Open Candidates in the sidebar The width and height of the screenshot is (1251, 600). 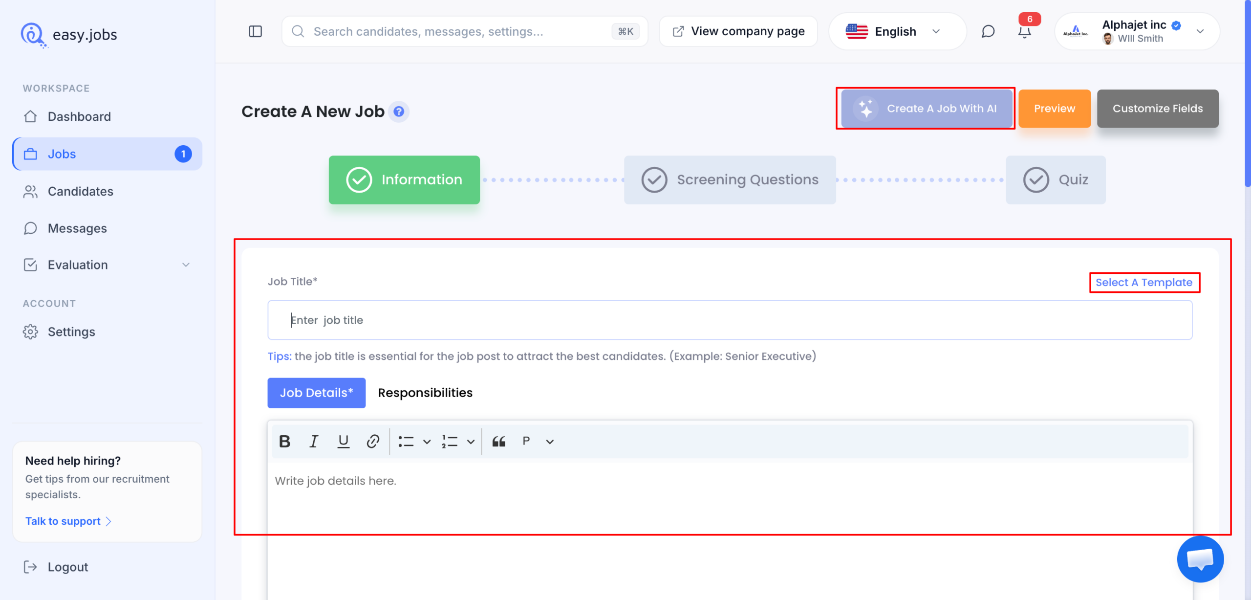(107, 191)
